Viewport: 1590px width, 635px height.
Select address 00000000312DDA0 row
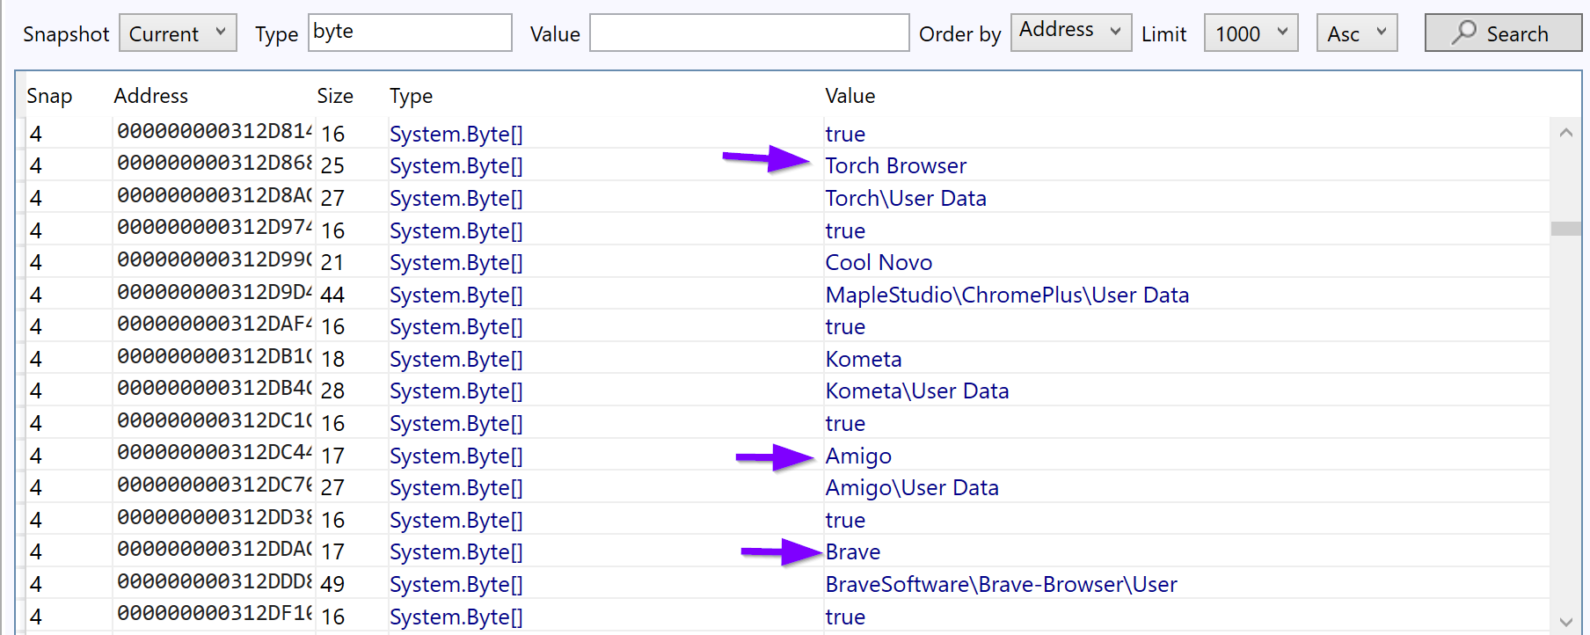click(215, 549)
